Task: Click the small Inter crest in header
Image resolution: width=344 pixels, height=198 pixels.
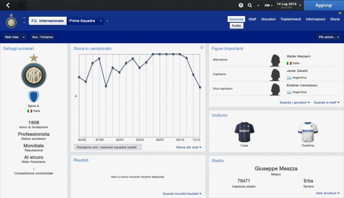Action: [x=11, y=21]
